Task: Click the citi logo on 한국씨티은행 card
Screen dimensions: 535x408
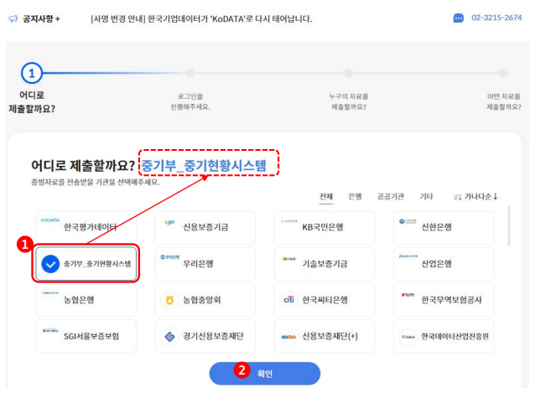Action: click(288, 300)
